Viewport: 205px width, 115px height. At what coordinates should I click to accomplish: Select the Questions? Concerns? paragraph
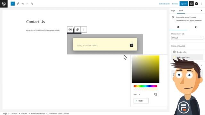(43, 30)
